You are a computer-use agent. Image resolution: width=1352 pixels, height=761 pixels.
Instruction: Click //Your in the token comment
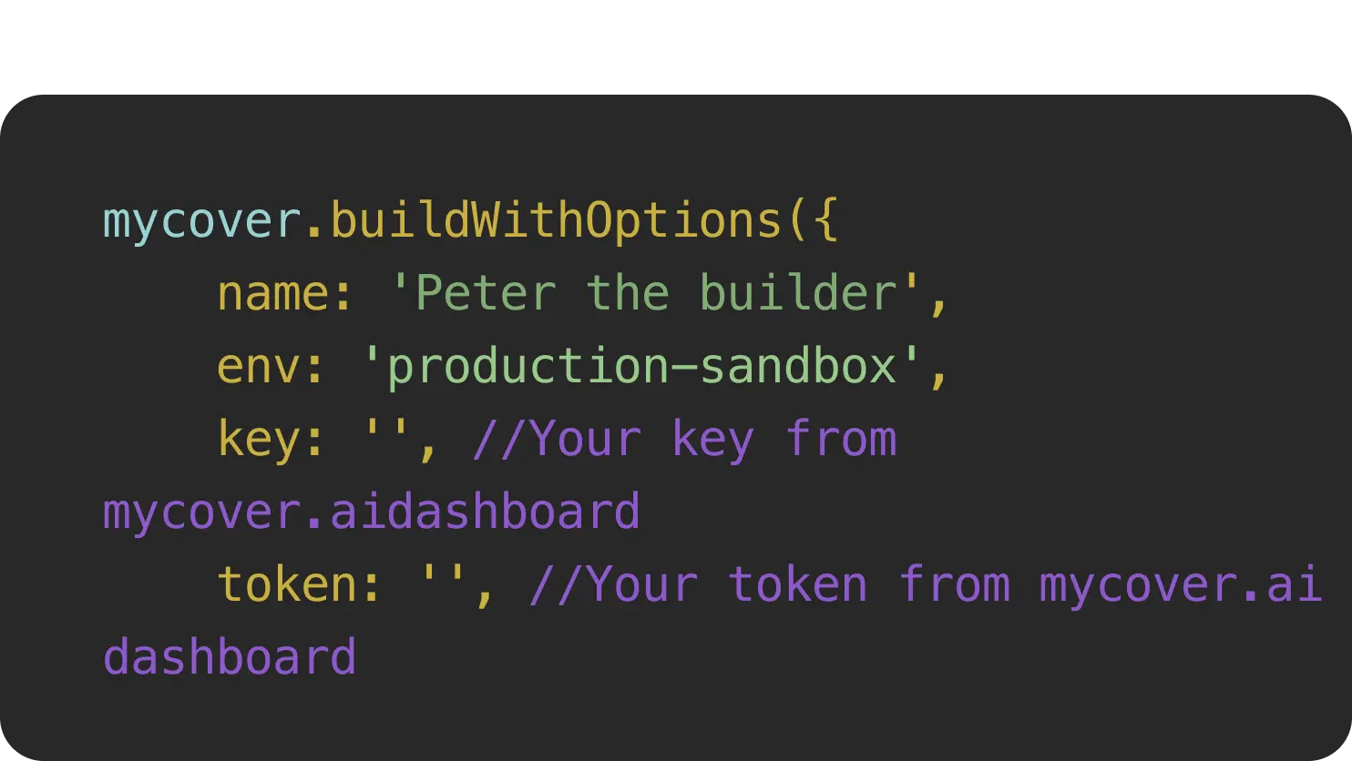pyautogui.click(x=613, y=585)
